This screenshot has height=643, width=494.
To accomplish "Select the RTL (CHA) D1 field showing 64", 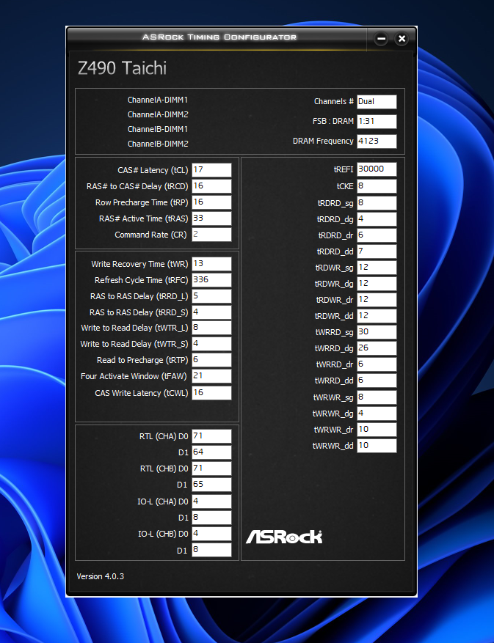I will click(211, 452).
